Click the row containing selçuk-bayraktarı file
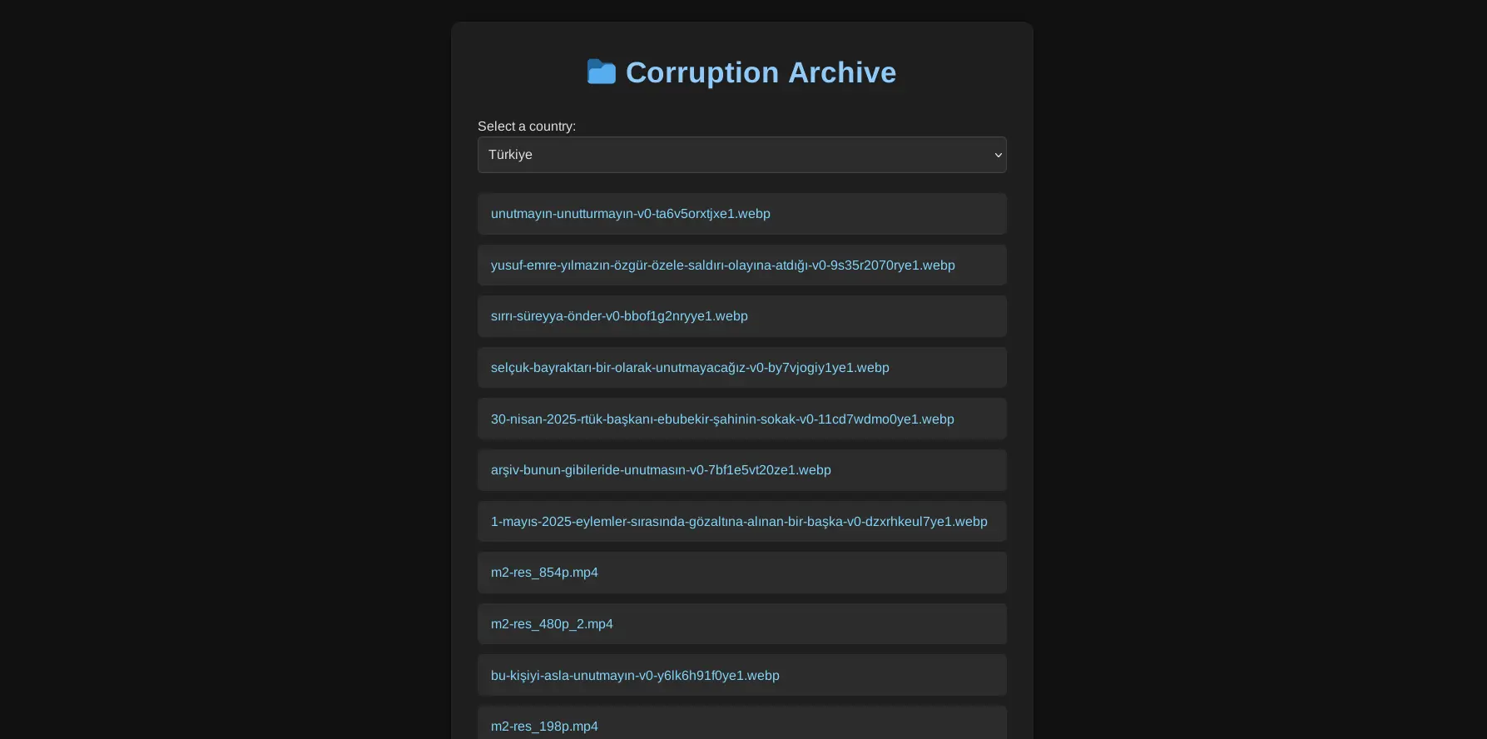Viewport: 1487px width, 739px height. click(x=742, y=368)
